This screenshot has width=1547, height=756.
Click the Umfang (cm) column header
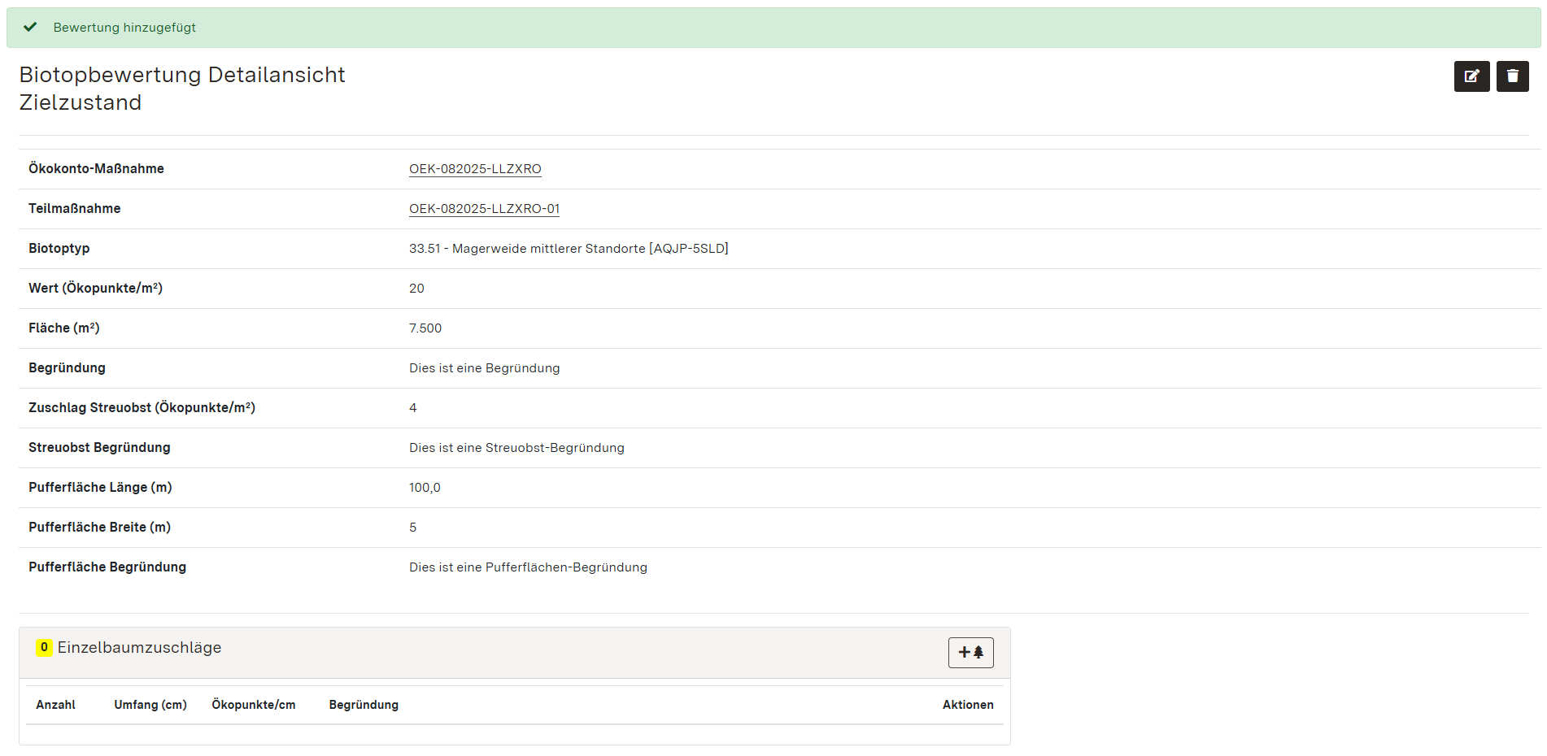[150, 705]
